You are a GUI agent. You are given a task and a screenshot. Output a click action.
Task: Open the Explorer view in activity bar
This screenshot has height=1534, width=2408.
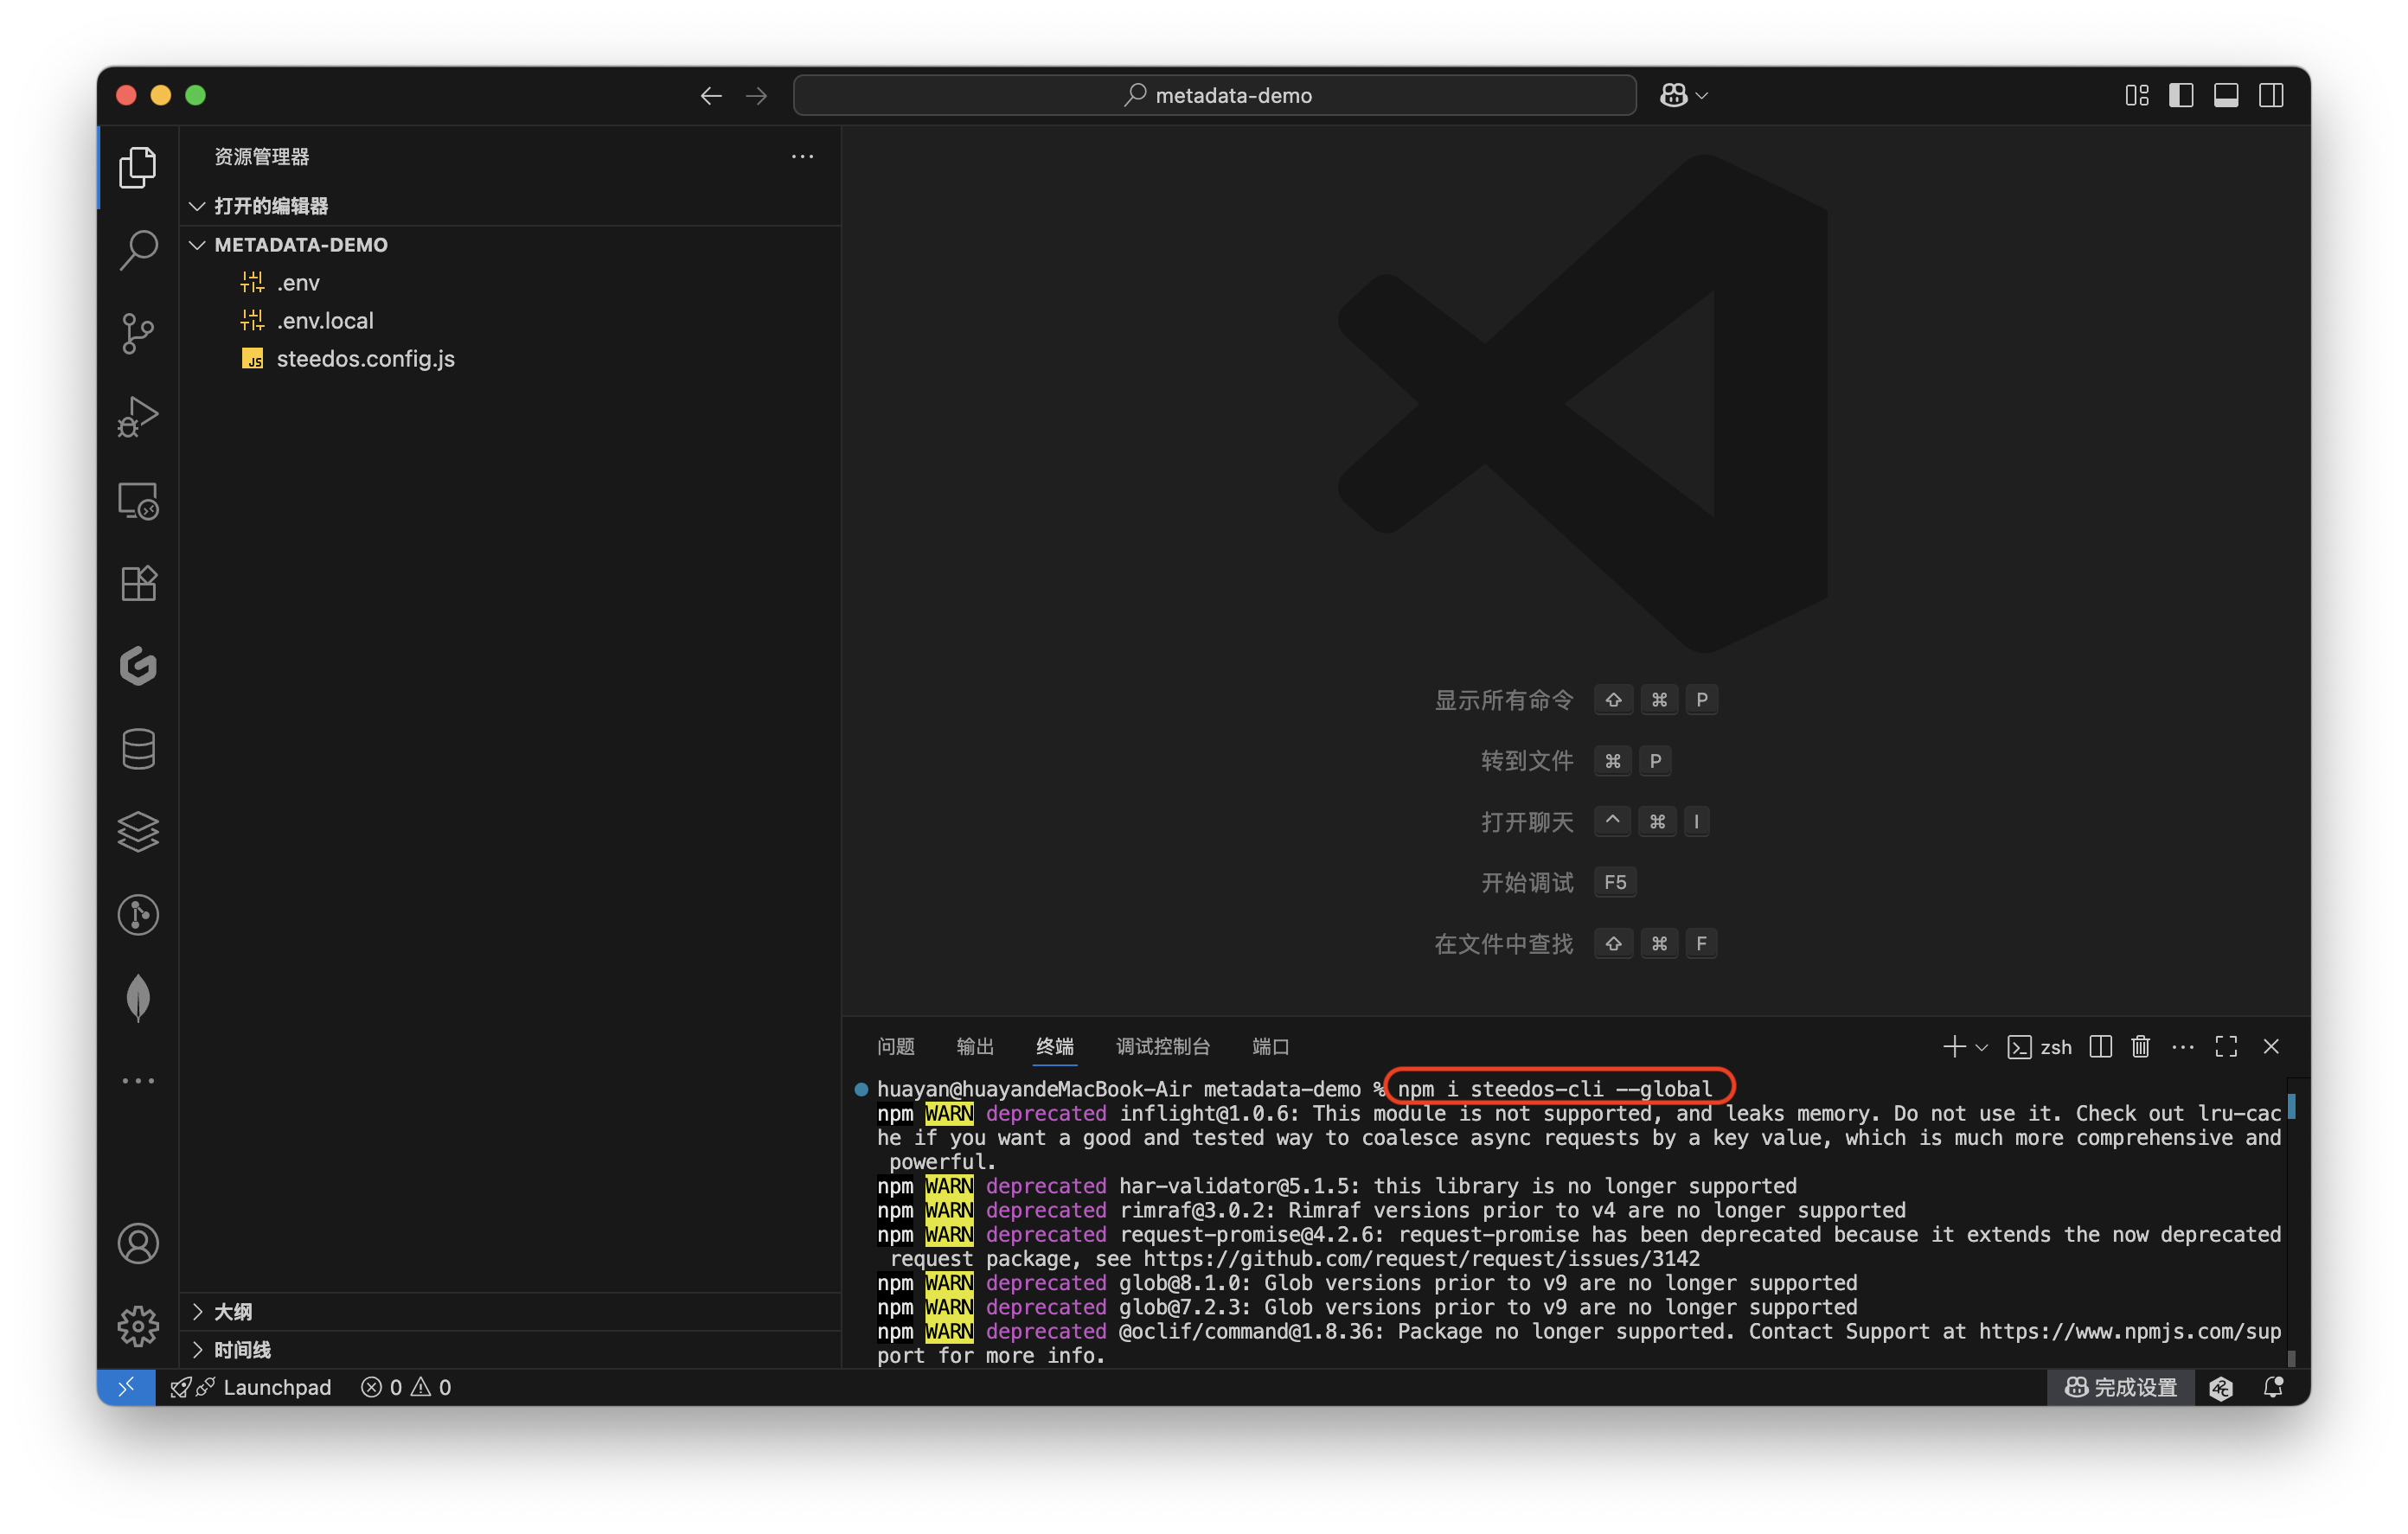(138, 167)
